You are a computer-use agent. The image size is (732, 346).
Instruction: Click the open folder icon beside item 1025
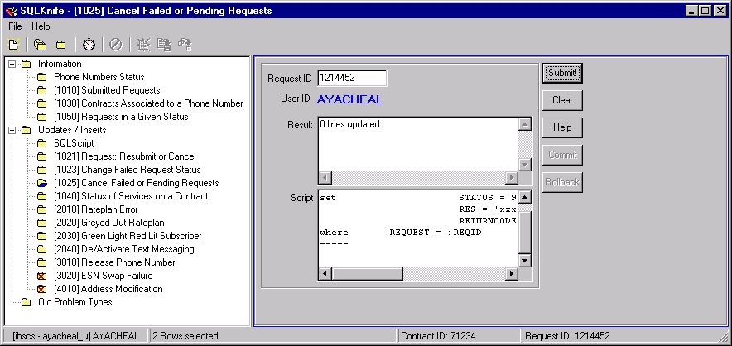pyautogui.click(x=41, y=183)
